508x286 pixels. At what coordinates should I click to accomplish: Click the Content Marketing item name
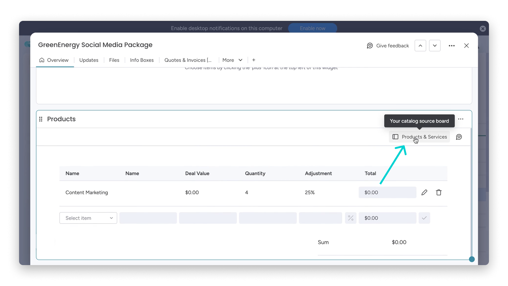pyautogui.click(x=87, y=193)
